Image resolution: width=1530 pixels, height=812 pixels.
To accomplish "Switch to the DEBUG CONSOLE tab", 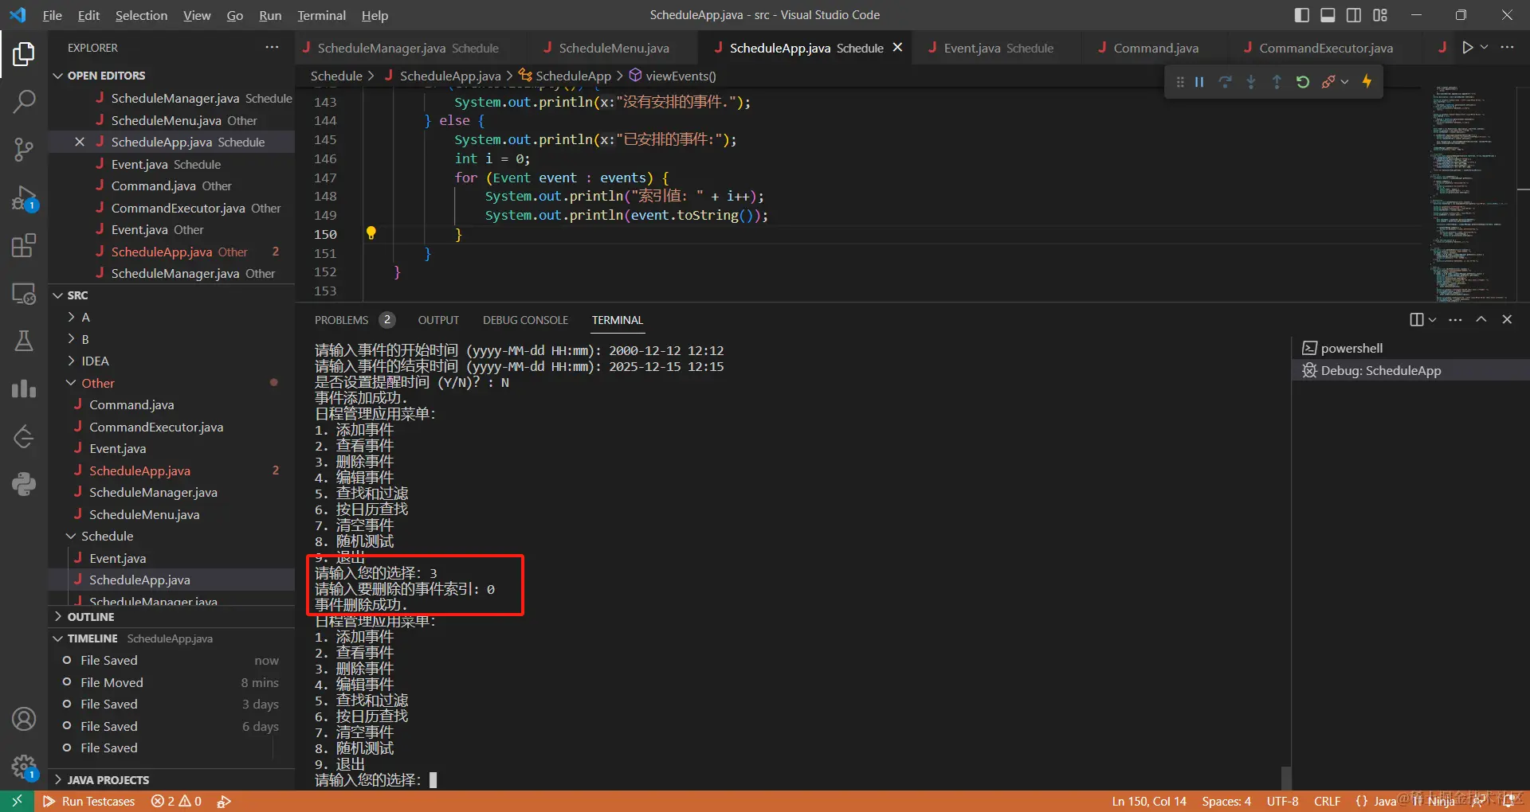I will 525,320.
